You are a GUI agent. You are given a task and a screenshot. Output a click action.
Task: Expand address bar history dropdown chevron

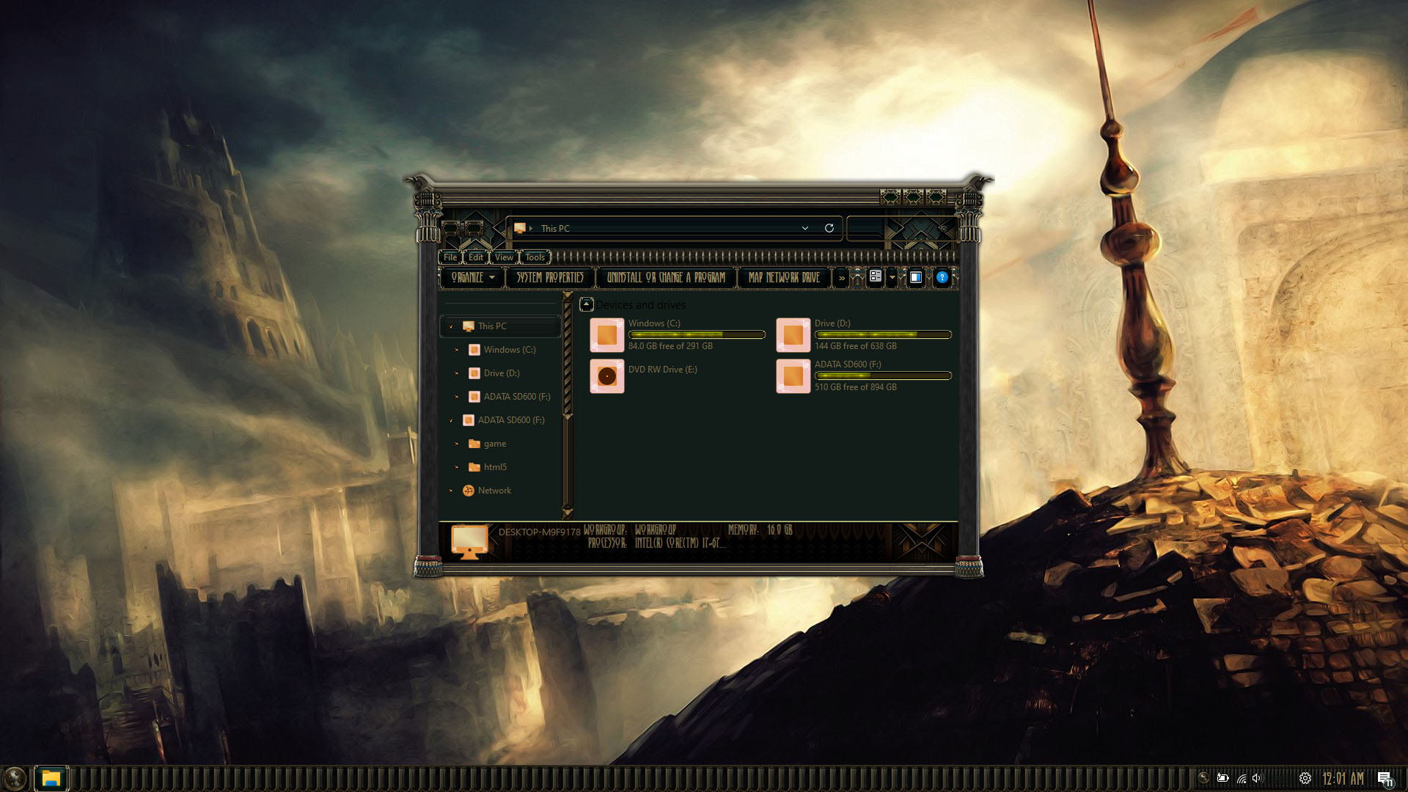click(804, 228)
